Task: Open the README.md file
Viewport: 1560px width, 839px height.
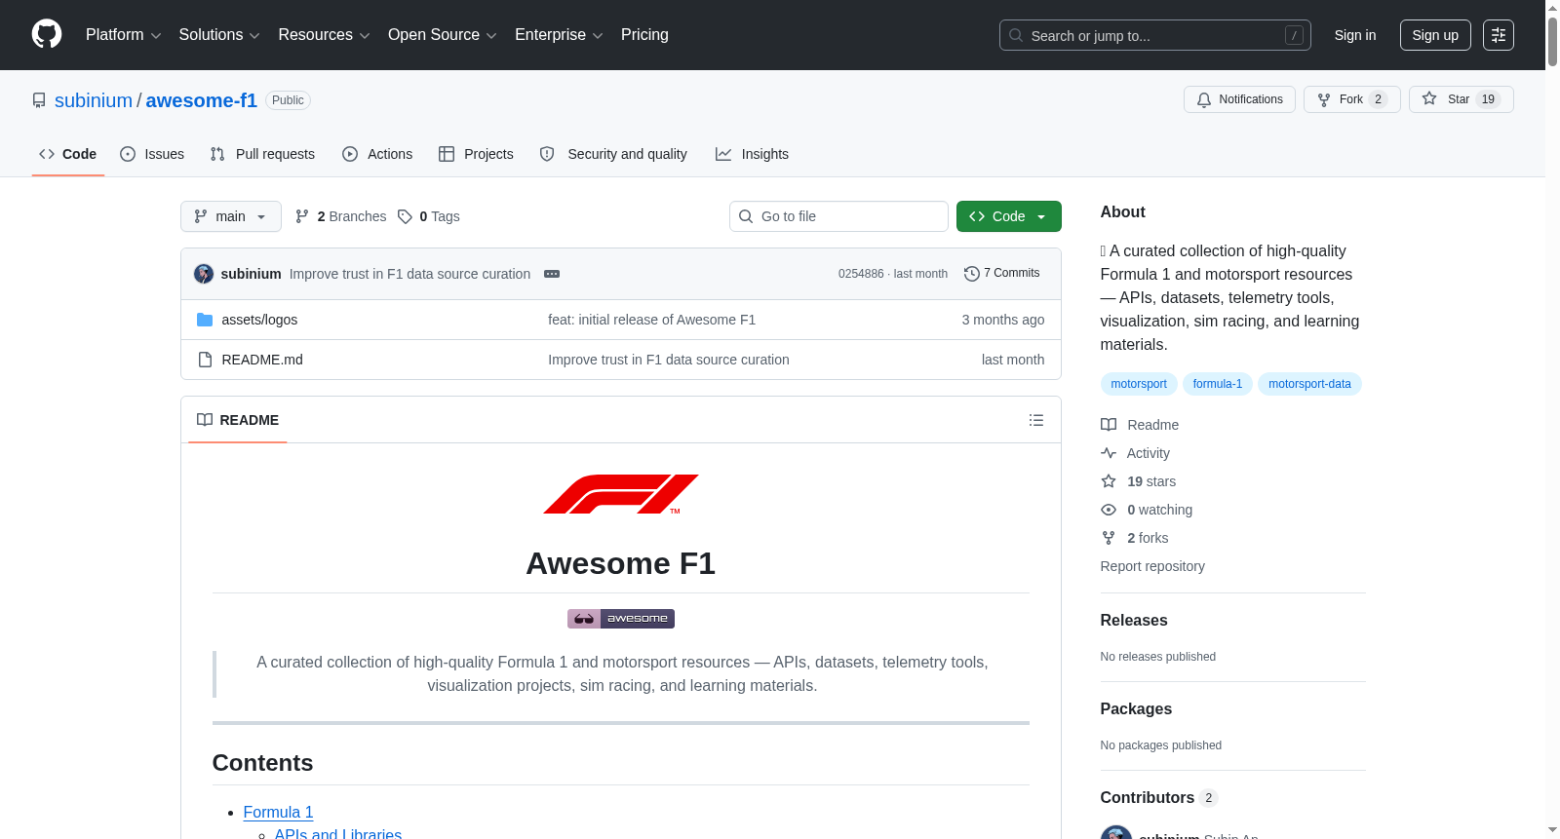Action: pos(262,360)
